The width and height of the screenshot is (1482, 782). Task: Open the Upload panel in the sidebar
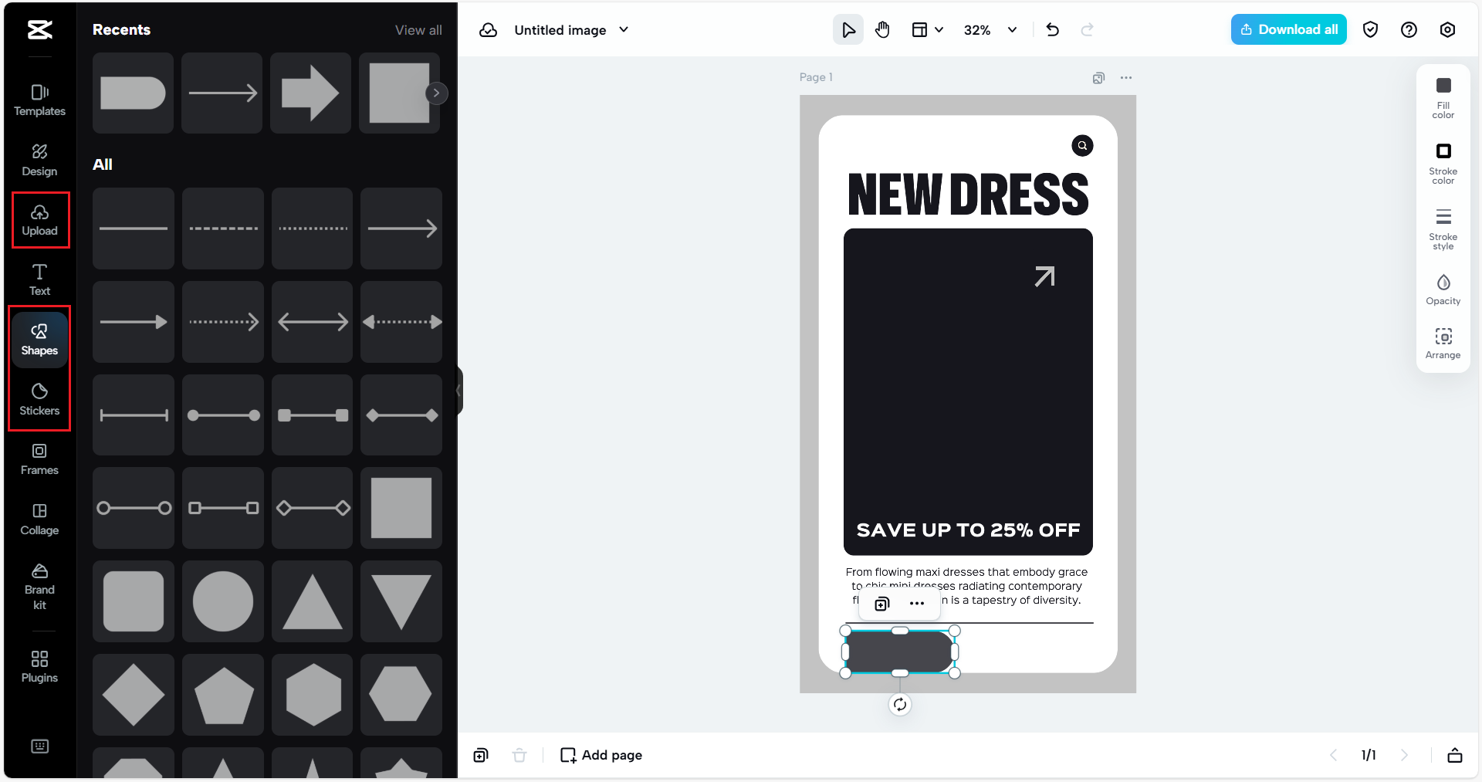[x=39, y=220]
